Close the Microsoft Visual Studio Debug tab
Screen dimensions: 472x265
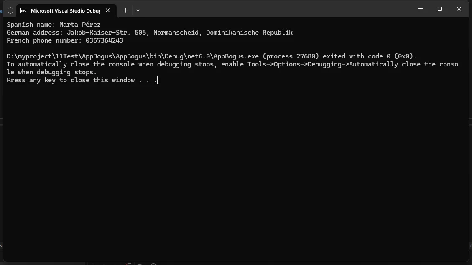point(108,10)
